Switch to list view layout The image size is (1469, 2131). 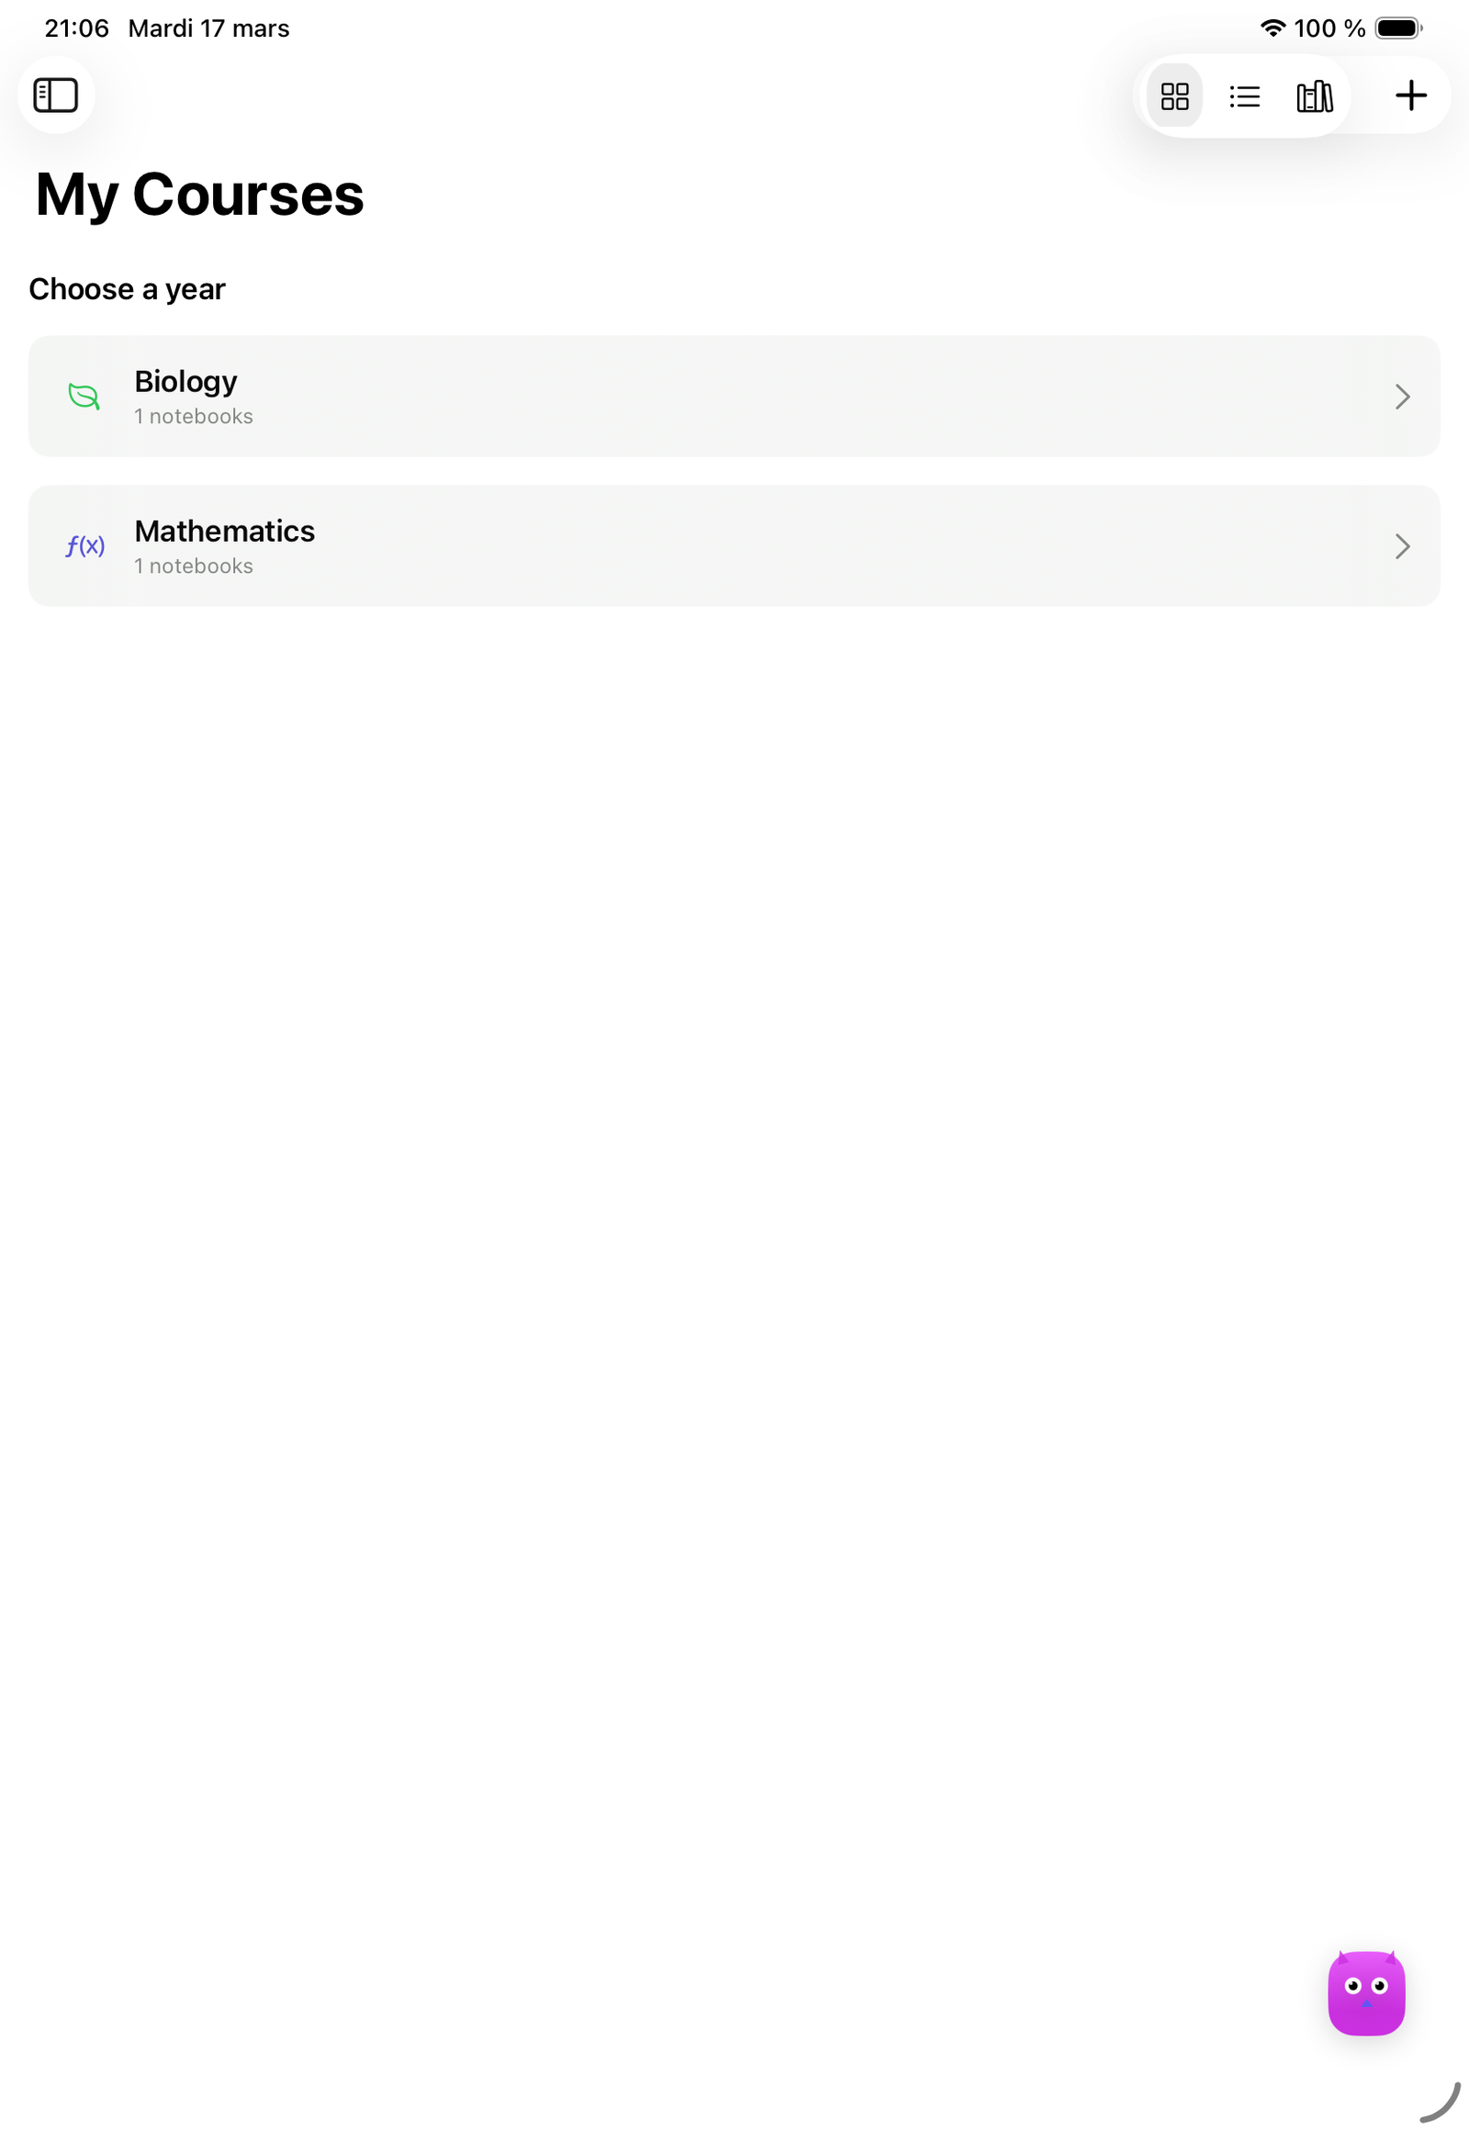click(1244, 96)
